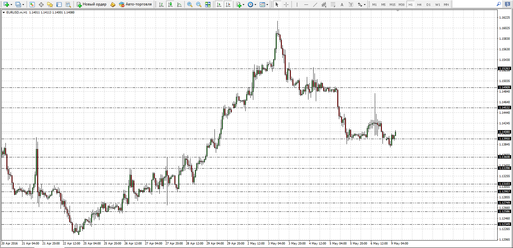513x248 pixels.
Task: Click the New Chart icon
Action: 6,4
